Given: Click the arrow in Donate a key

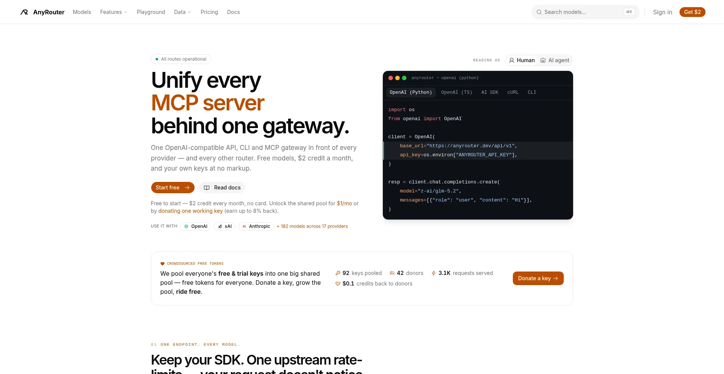Looking at the screenshot, I should tap(555, 278).
